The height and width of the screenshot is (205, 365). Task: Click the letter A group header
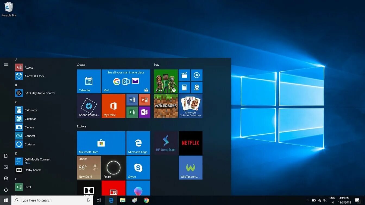pyautogui.click(x=16, y=59)
